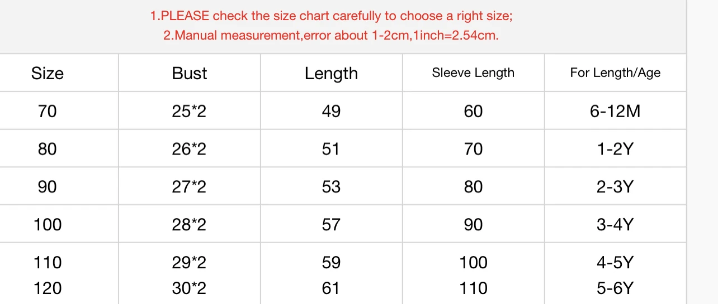Click the For Length/Age column header

tap(615, 73)
